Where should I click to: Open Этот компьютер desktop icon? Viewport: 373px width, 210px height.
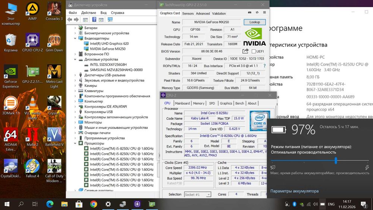11,14
